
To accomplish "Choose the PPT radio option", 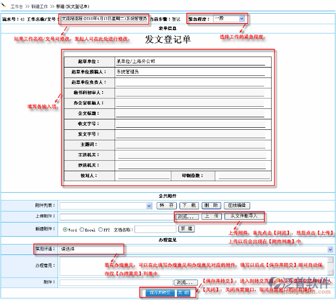I will tap(100, 229).
